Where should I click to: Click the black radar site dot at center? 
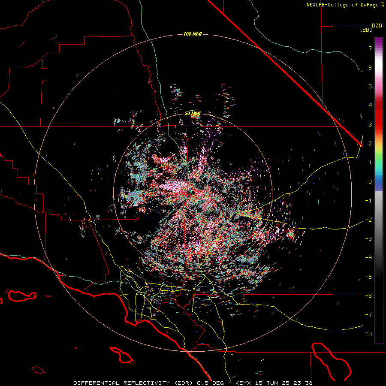193,193
